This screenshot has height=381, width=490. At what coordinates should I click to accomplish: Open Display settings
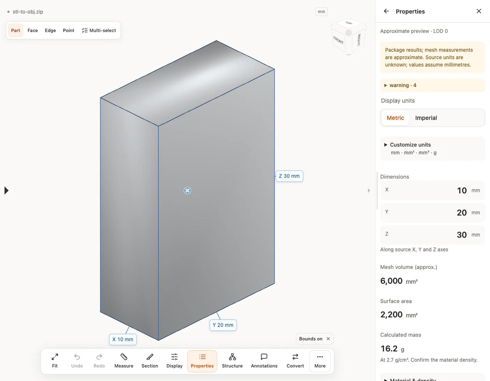point(175,361)
